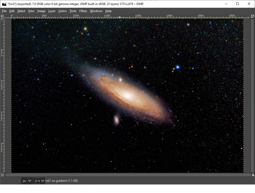Open the Image menu
The image size is (255, 193).
(41, 11)
